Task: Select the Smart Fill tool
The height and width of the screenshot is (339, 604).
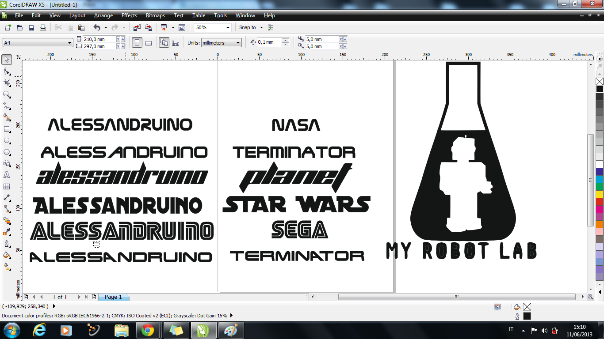Action: point(7,117)
